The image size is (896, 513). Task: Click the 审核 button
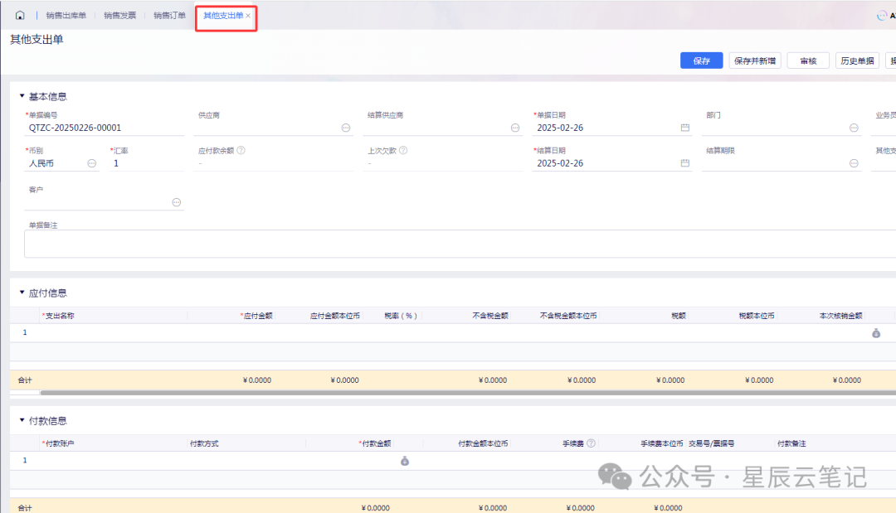[808, 60]
